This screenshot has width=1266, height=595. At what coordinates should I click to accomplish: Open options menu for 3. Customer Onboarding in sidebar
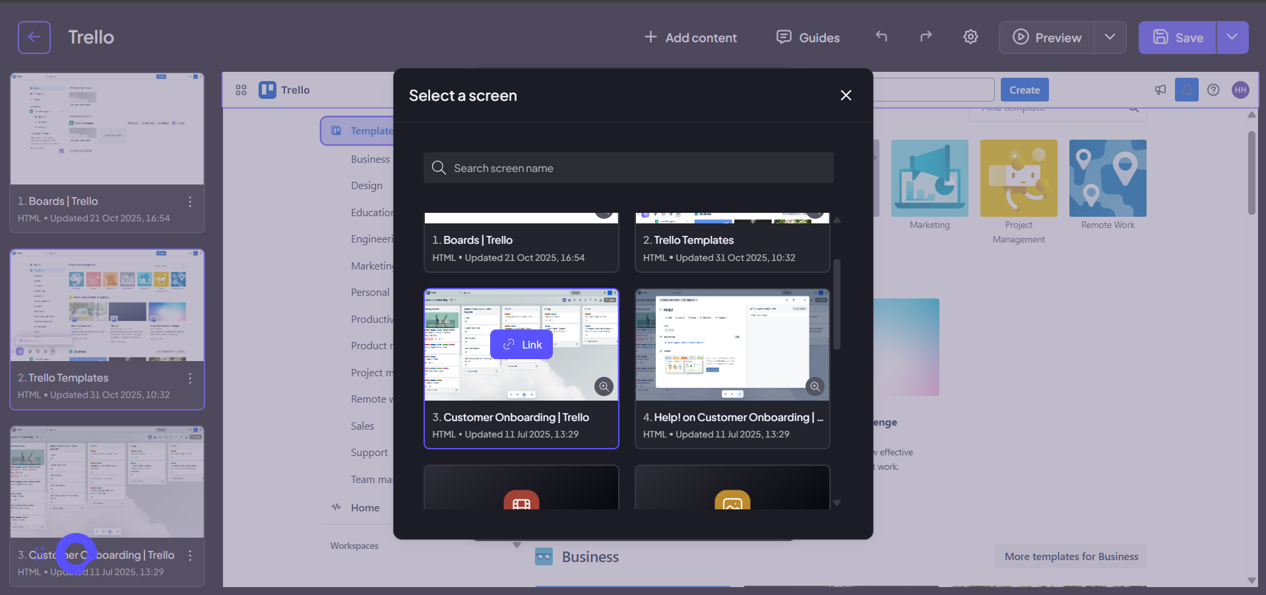[x=190, y=555]
